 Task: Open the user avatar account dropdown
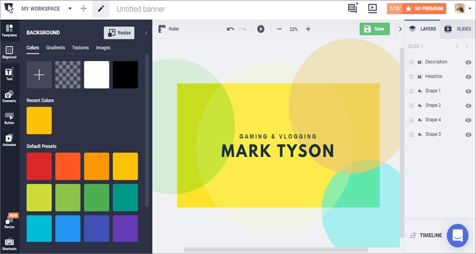tap(463, 8)
